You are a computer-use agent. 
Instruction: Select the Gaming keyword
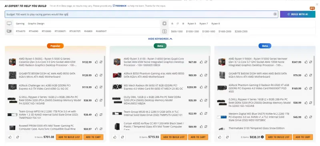pos(20,24)
